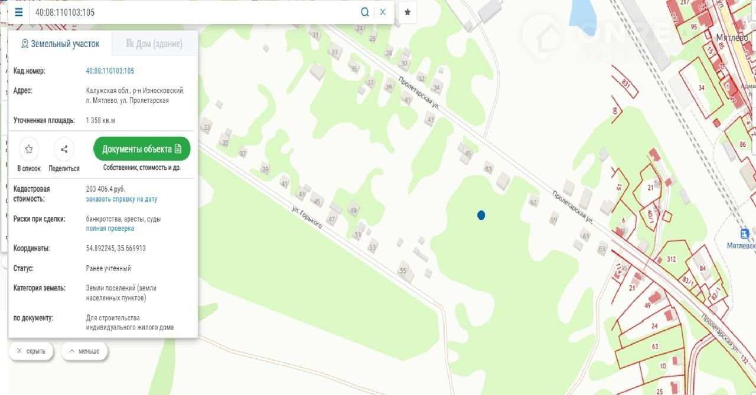Click the search magnifier icon

(x=365, y=12)
